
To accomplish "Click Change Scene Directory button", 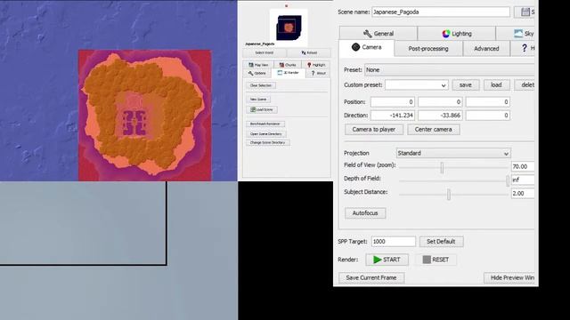I will (267, 142).
